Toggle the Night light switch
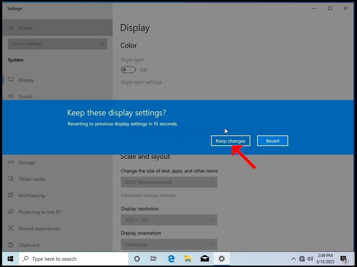Screen dimensions: 357x267 [x=128, y=70]
